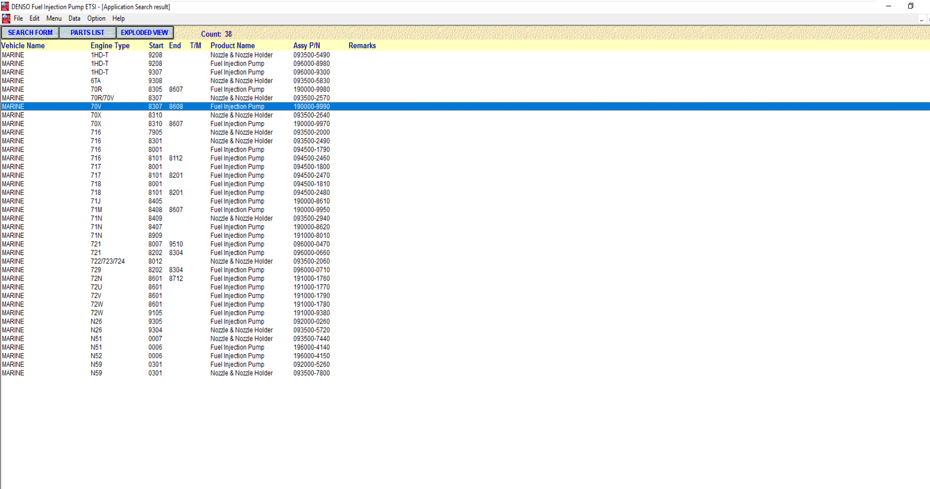
Task: Open the PARTS LIST view
Action: pyautogui.click(x=87, y=33)
